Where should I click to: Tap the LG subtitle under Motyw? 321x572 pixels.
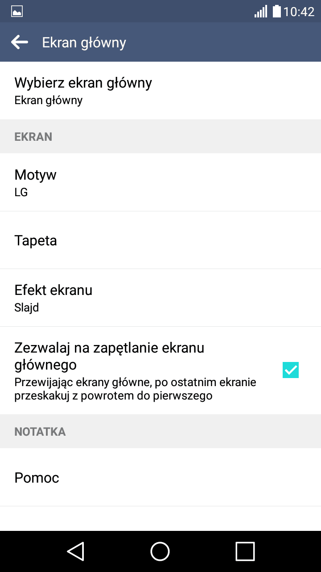[x=21, y=192]
